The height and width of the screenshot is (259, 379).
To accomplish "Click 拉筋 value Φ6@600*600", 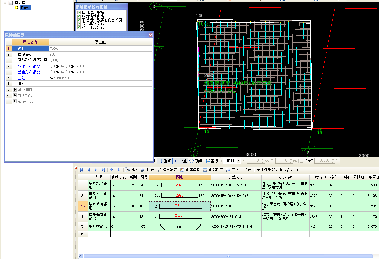I will 100,78.
